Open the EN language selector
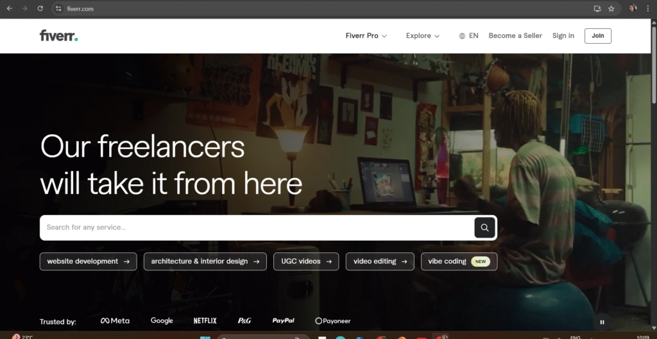Image resolution: width=657 pixels, height=339 pixels. (x=474, y=36)
